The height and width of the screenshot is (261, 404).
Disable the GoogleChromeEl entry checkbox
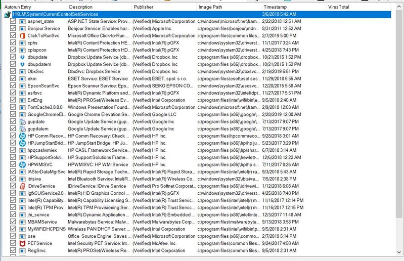[x=13, y=114]
